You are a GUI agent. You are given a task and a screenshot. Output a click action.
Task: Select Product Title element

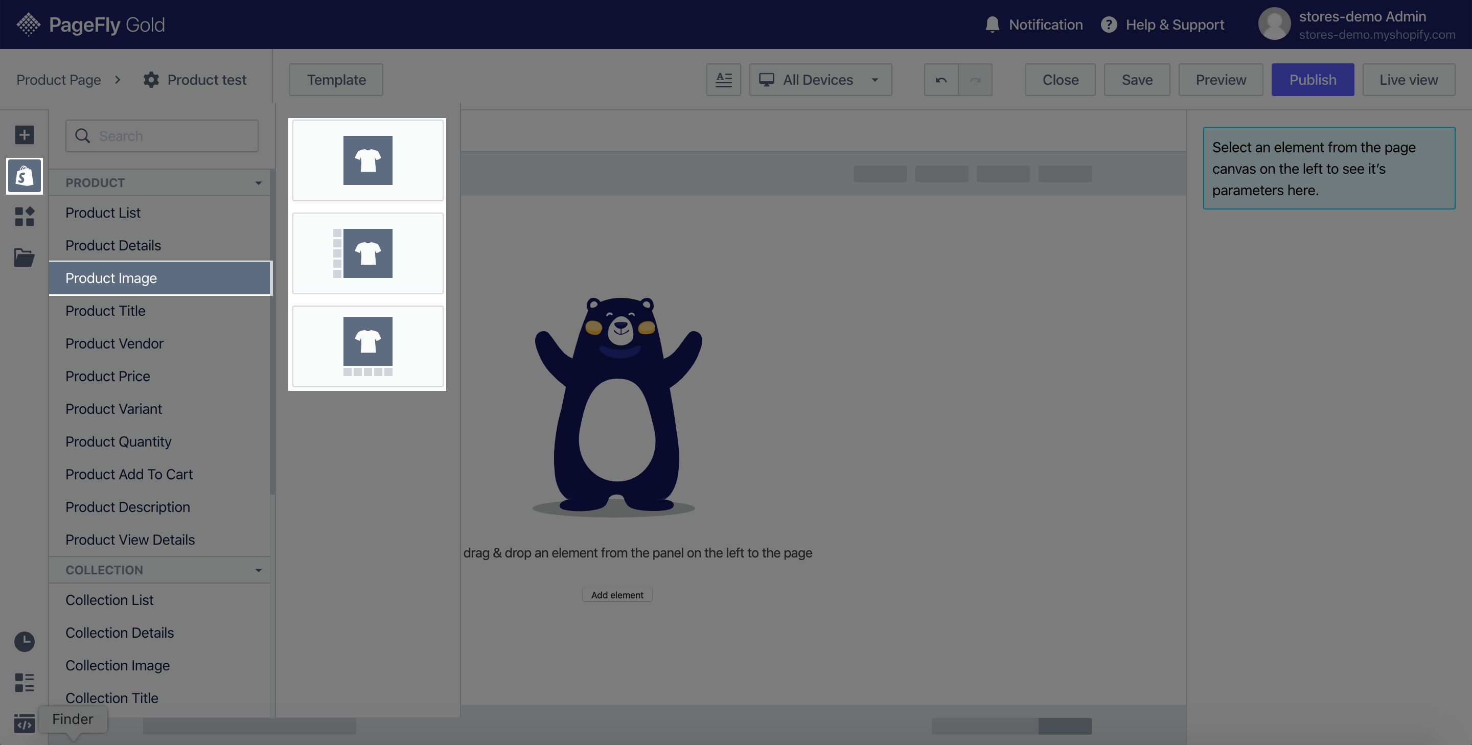pyautogui.click(x=159, y=311)
